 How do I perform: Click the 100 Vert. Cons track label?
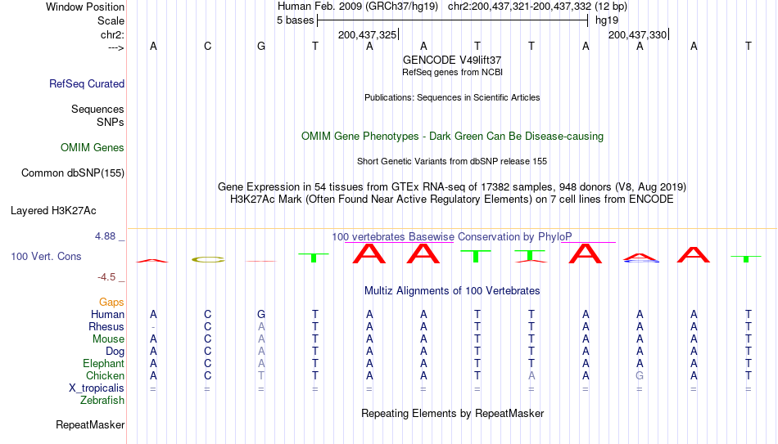[46, 256]
